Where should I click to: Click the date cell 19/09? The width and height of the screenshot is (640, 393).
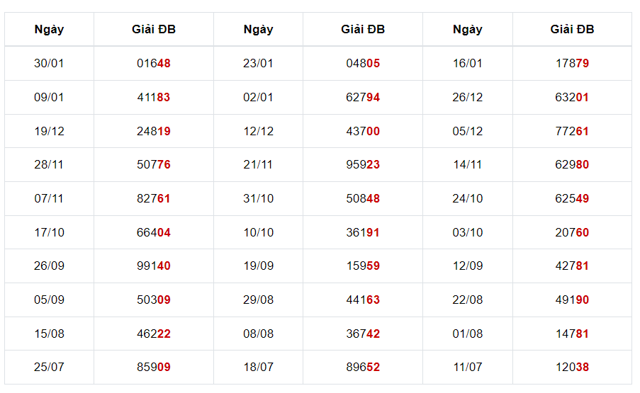[x=258, y=266]
